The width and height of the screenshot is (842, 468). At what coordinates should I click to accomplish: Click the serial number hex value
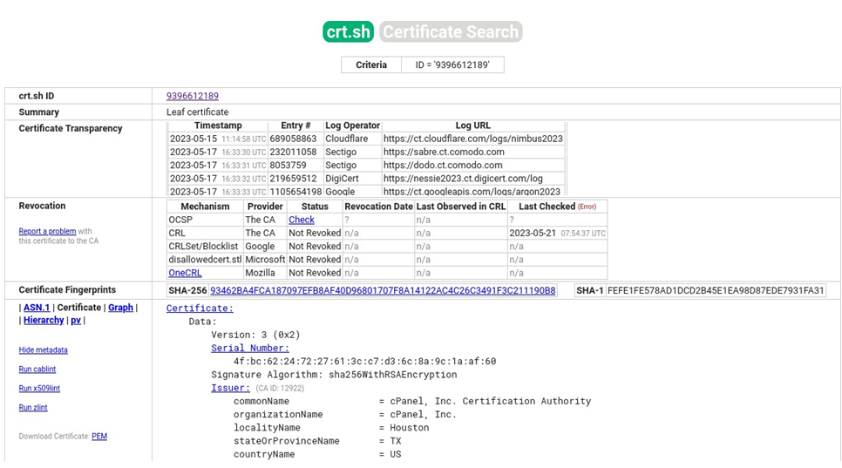tap(364, 361)
